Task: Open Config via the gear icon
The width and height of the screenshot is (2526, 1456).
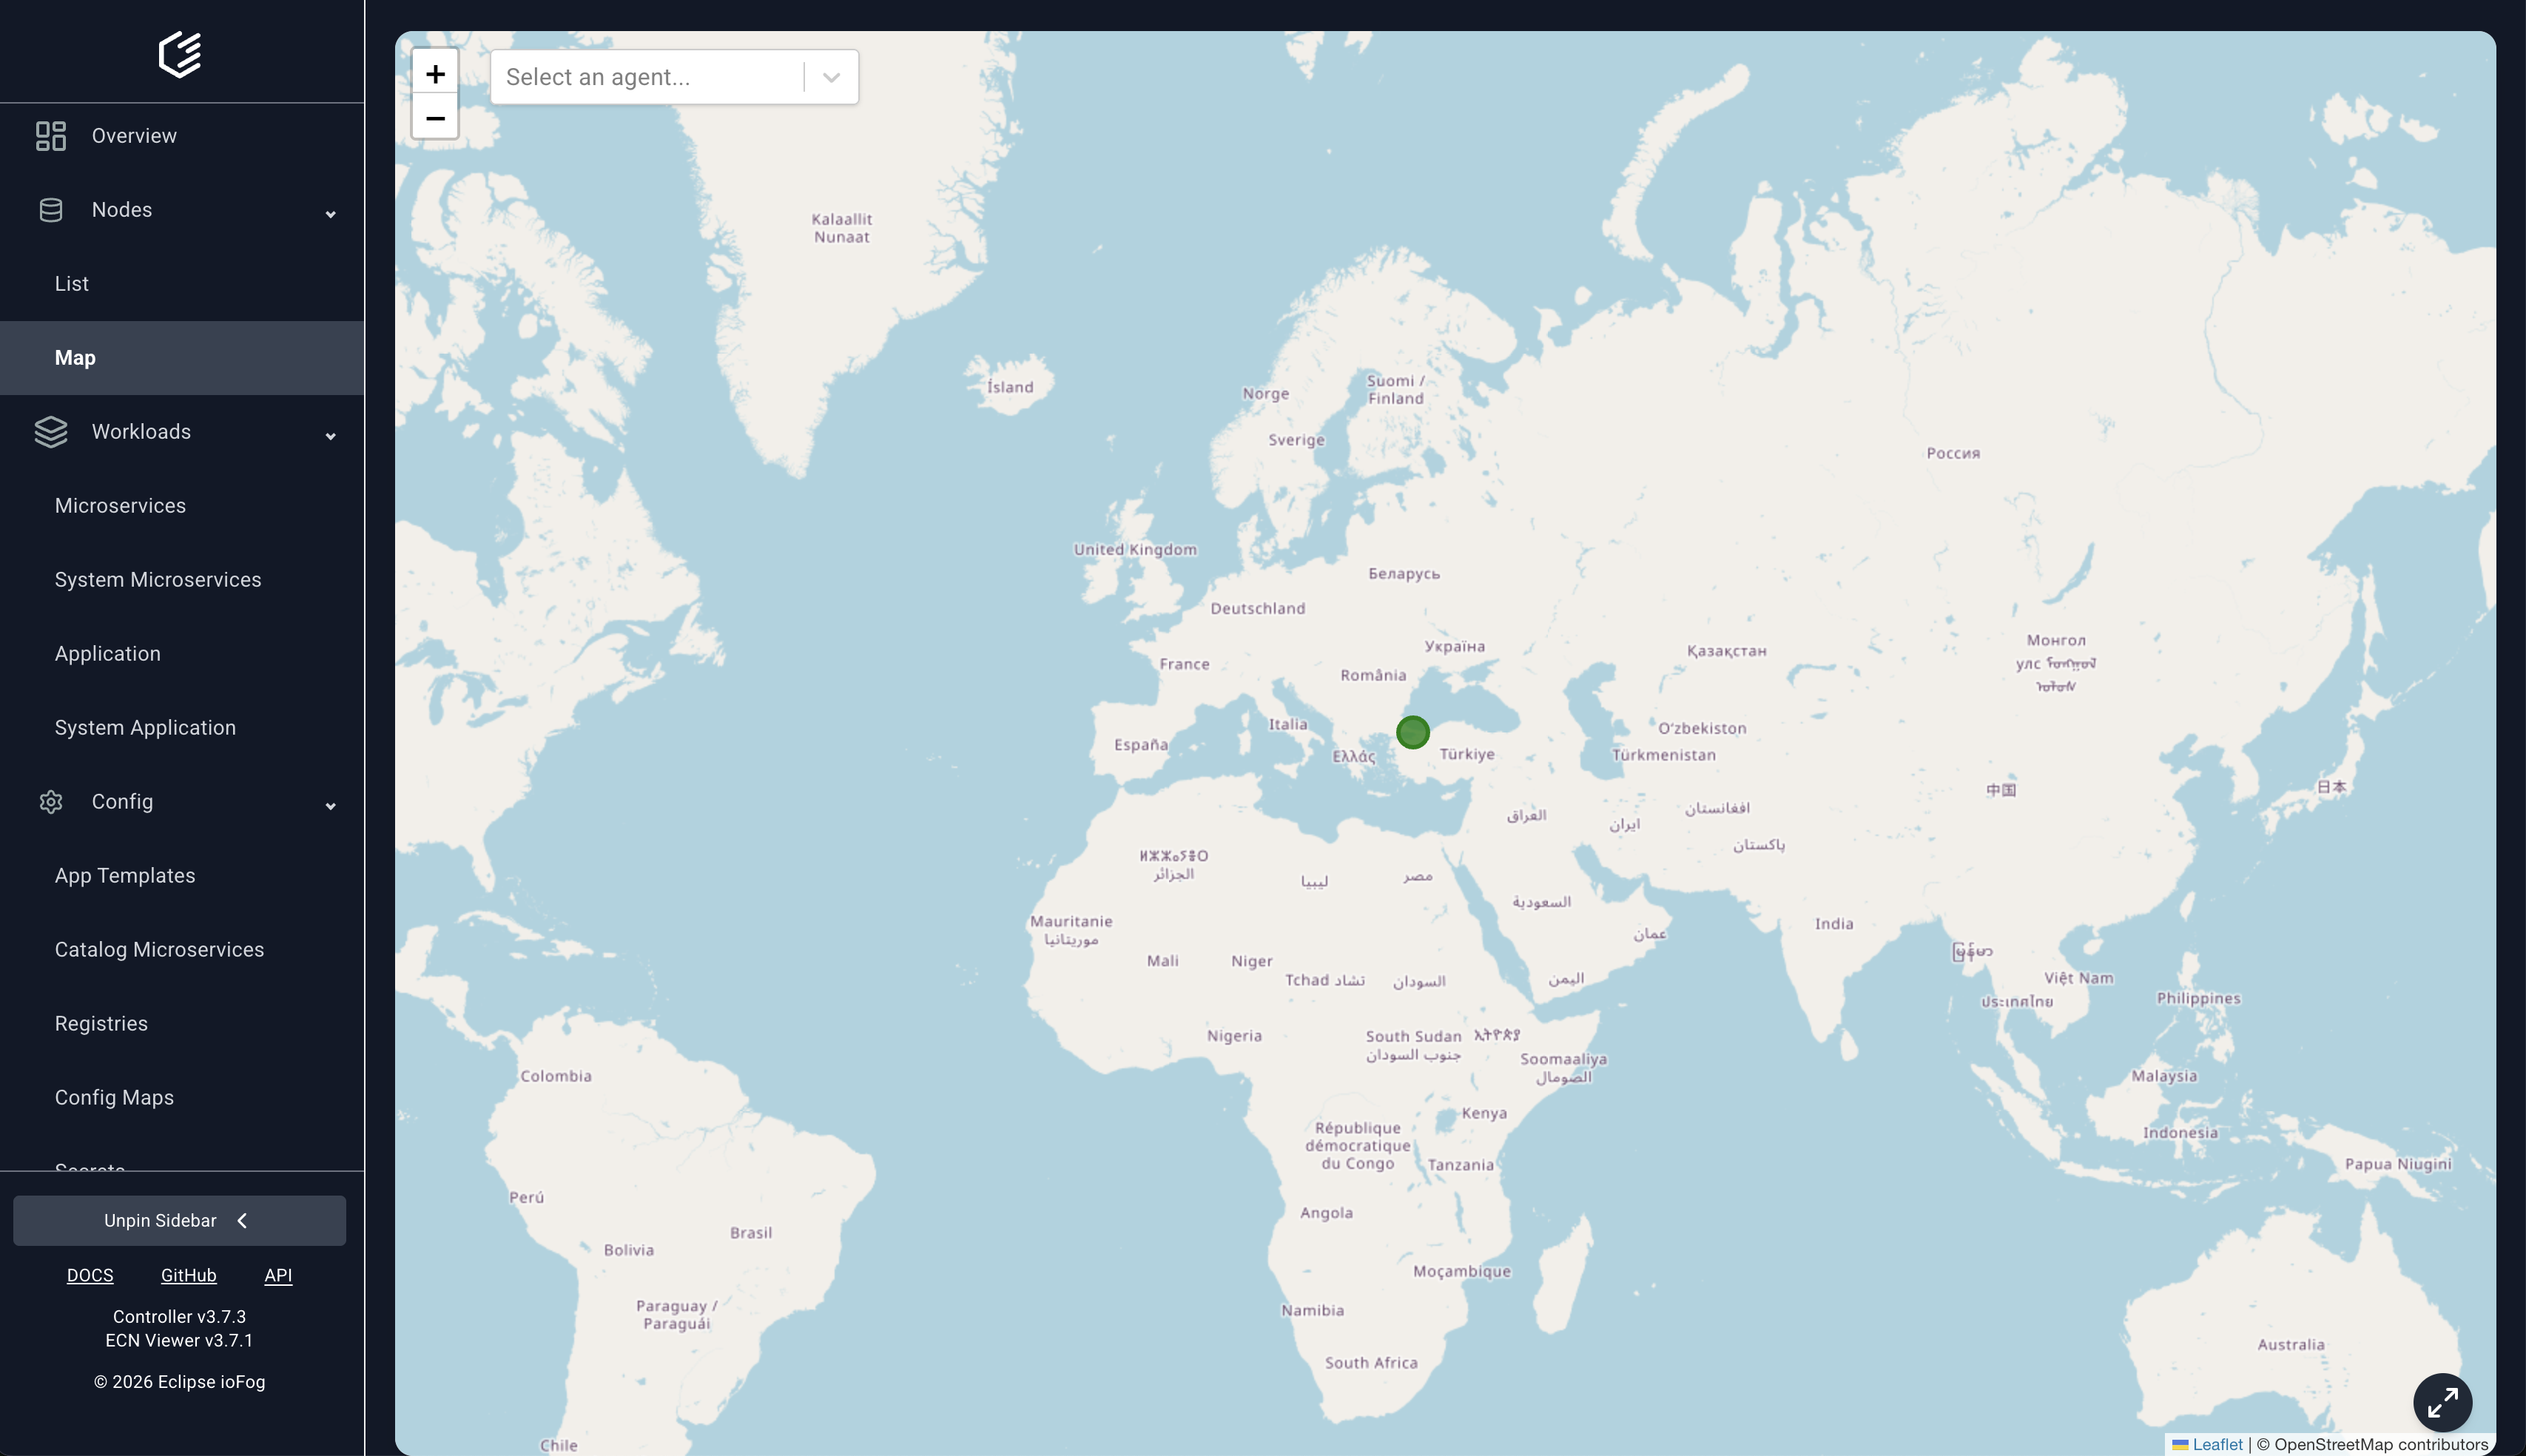Action: [x=51, y=801]
